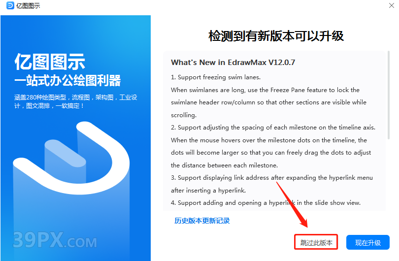The height and width of the screenshot is (261, 399).
Task: Click the EdrawMax app icon in title bar
Action: point(10,5)
